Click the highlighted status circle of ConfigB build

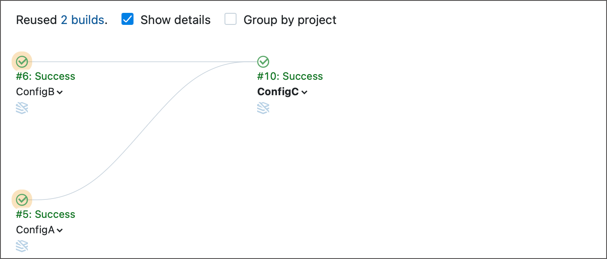[x=22, y=61]
